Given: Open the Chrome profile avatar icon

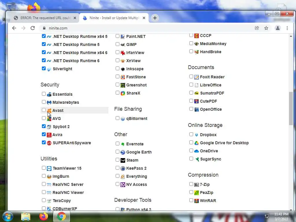Looking at the screenshot, I should [x=278, y=28].
